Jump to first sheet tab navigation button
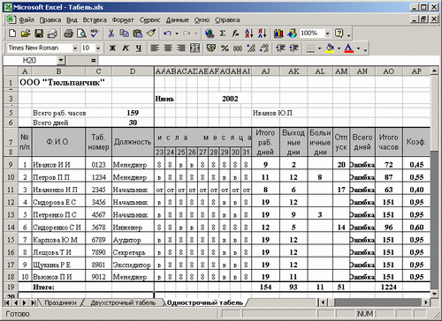442x321 pixels. click(x=7, y=302)
